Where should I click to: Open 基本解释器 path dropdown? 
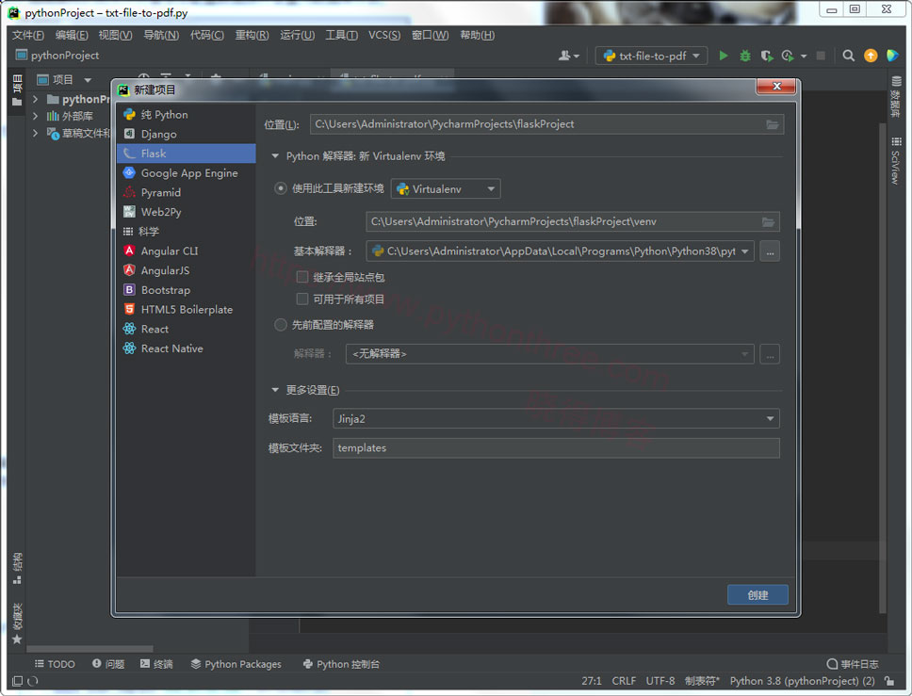[x=744, y=251]
